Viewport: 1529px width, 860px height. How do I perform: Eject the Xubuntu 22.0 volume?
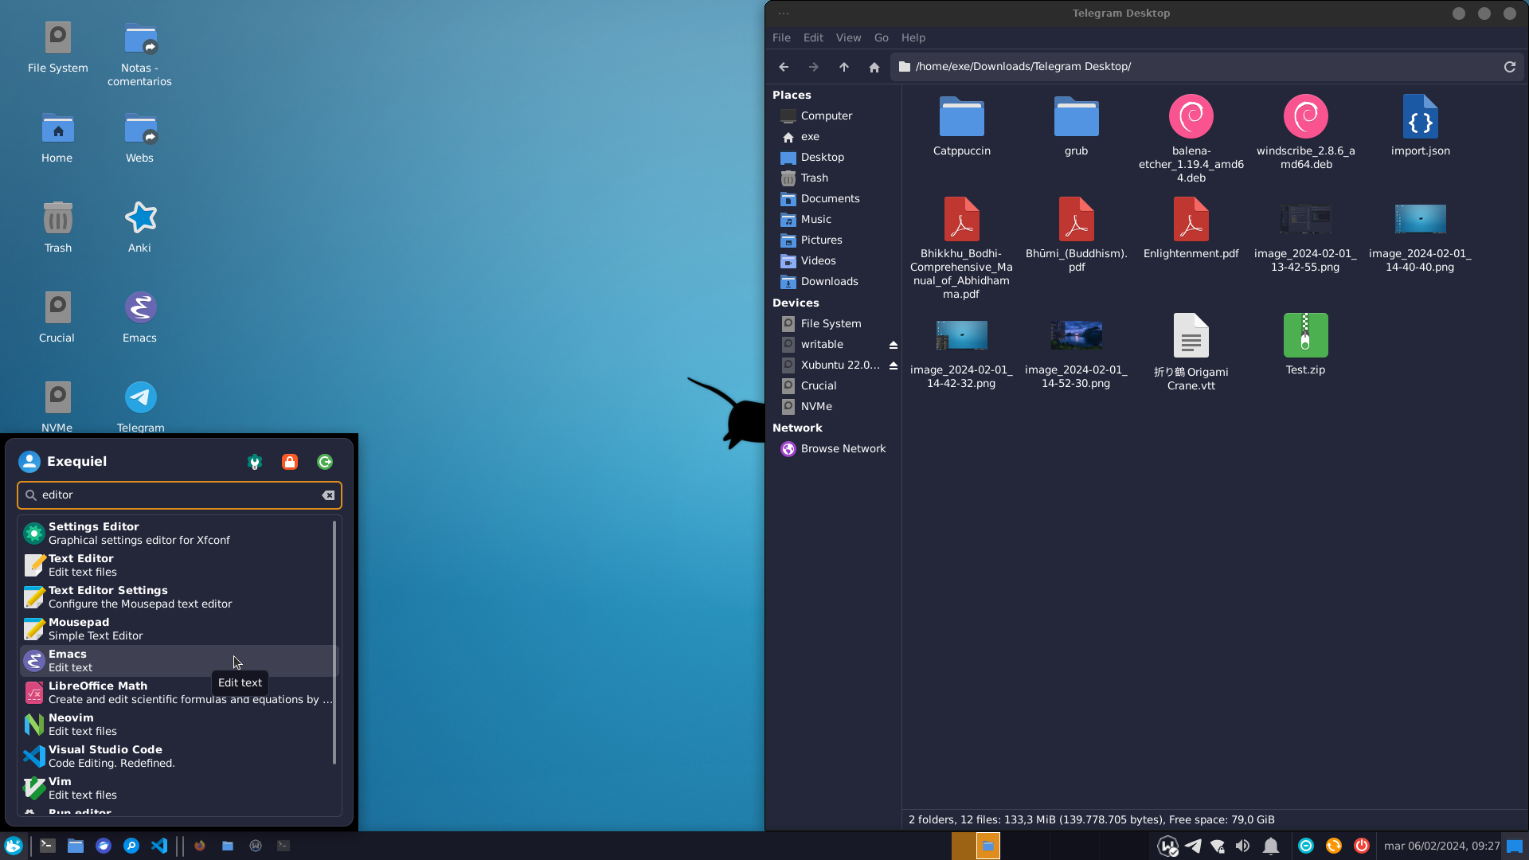[894, 365]
